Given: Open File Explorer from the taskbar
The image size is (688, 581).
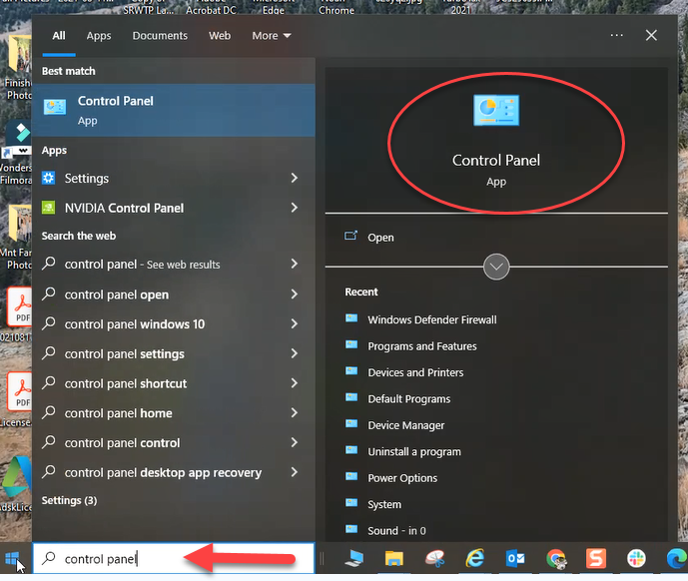Looking at the screenshot, I should 394,559.
